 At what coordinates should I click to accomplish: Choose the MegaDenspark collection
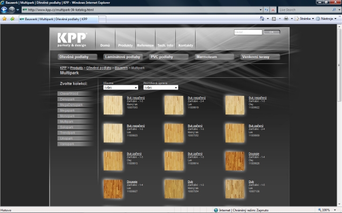pos(75,105)
